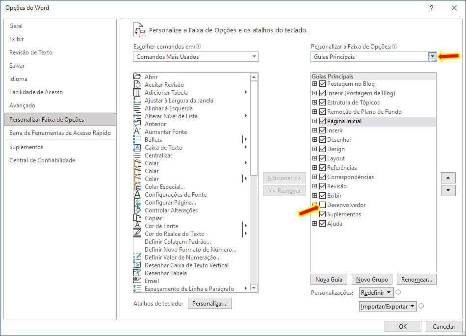Uncheck the Suplementos checkbox

click(x=322, y=214)
